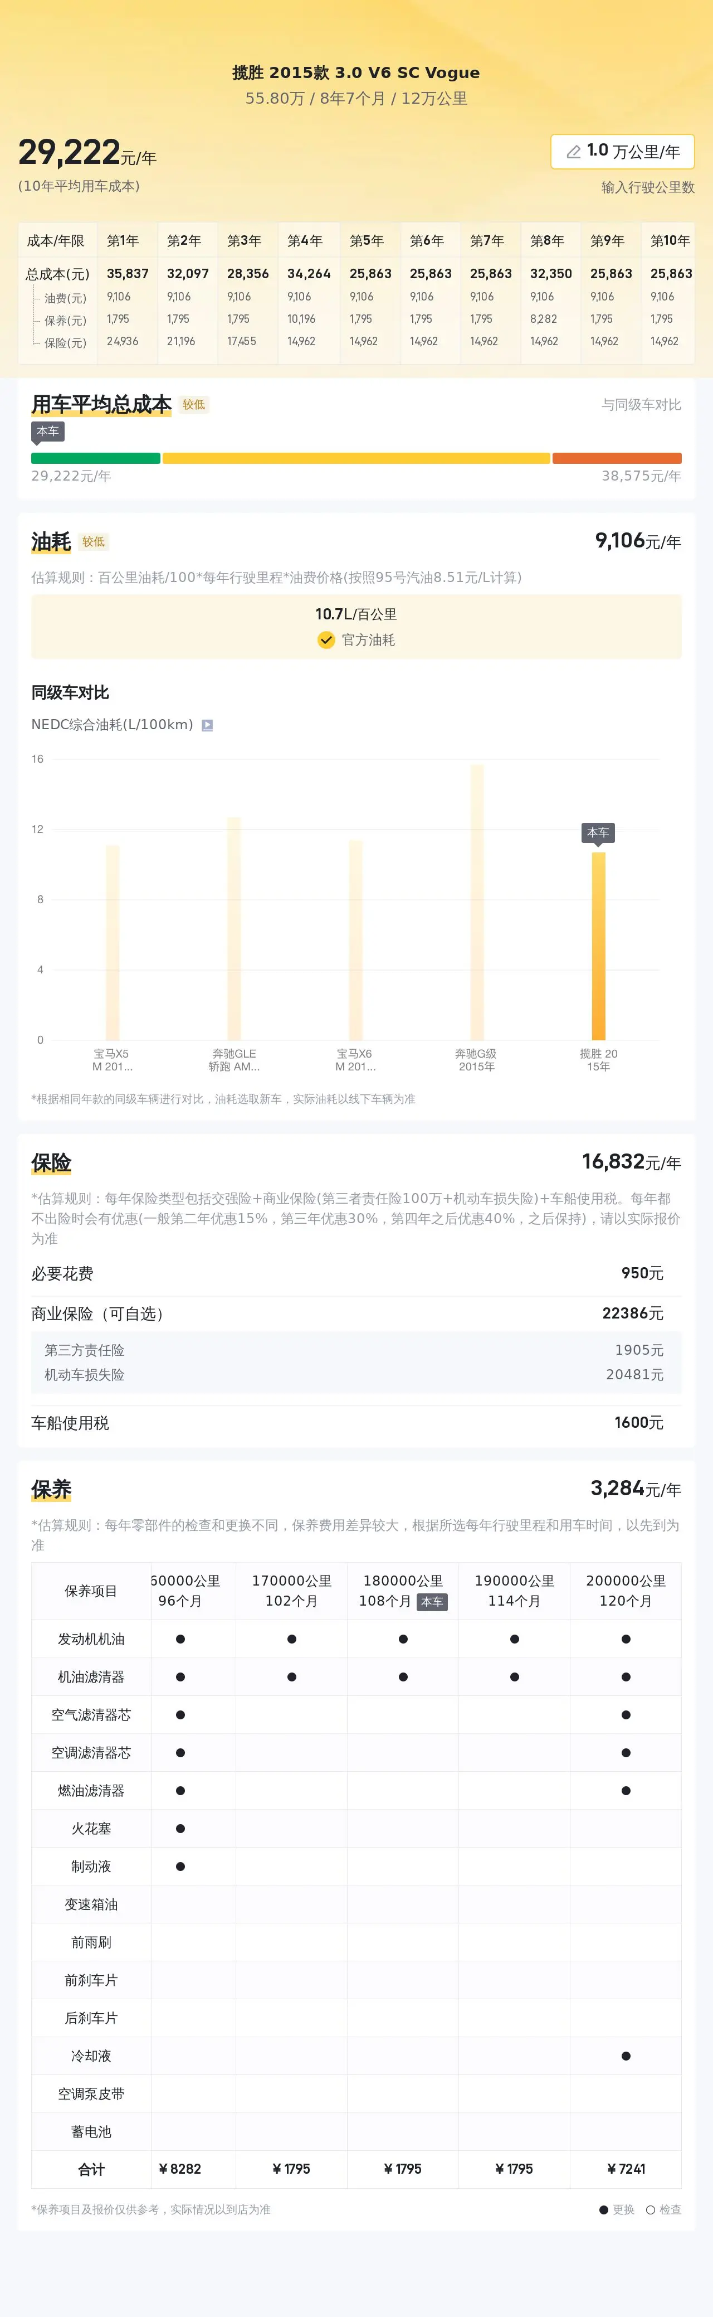Screen dimensions: 713x2317
Task: Tap the 必要花费 950元 row
Action: click(356, 1274)
